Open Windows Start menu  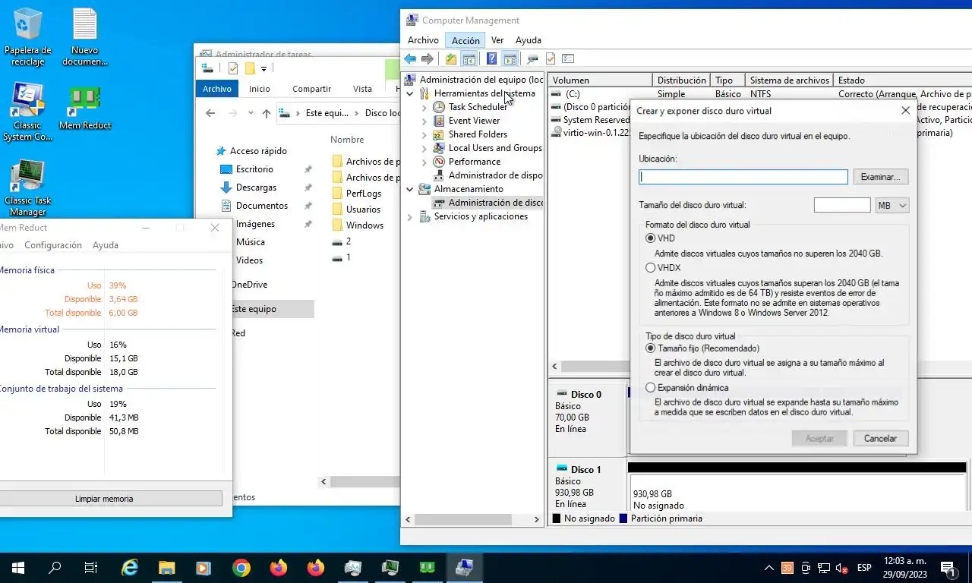tap(17, 567)
